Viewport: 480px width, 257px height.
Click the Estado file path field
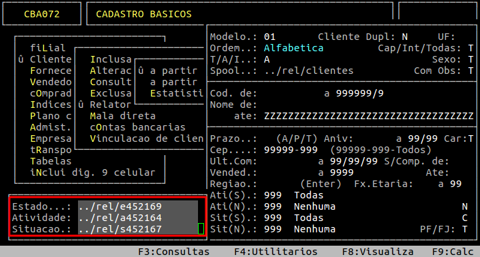point(138,206)
